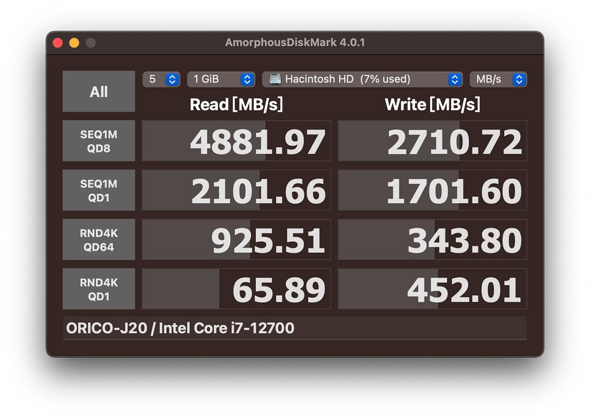The image size is (590, 418).
Task: Select the RND4K QD1 read value 65.89
Action: pos(236,289)
